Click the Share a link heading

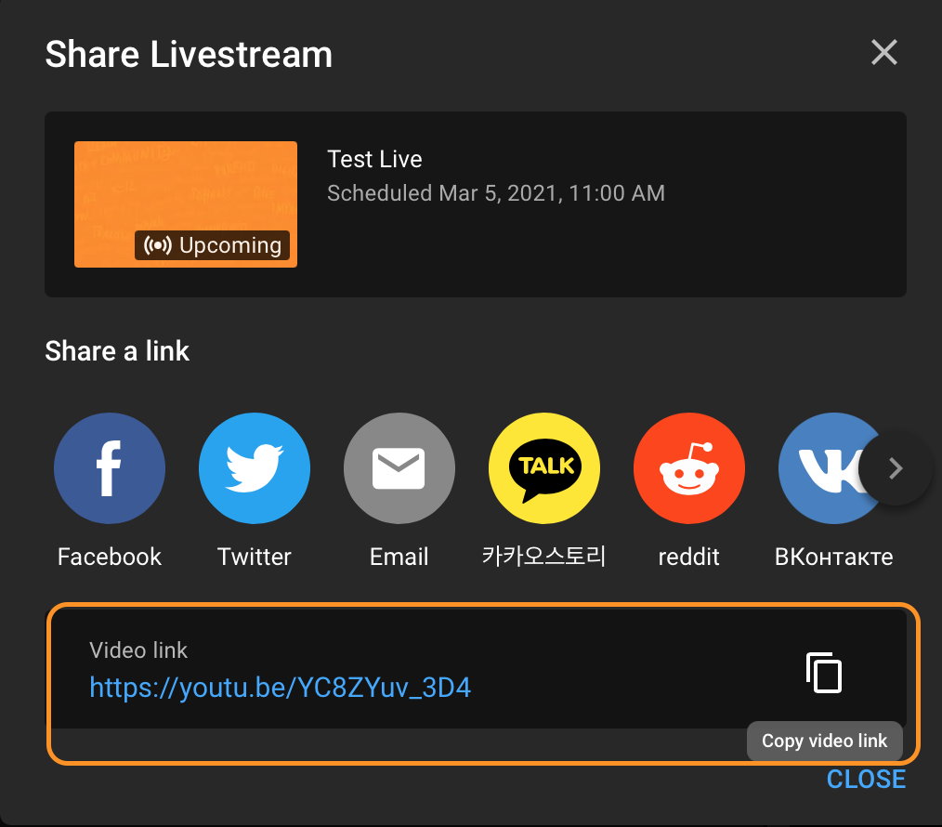click(x=117, y=351)
